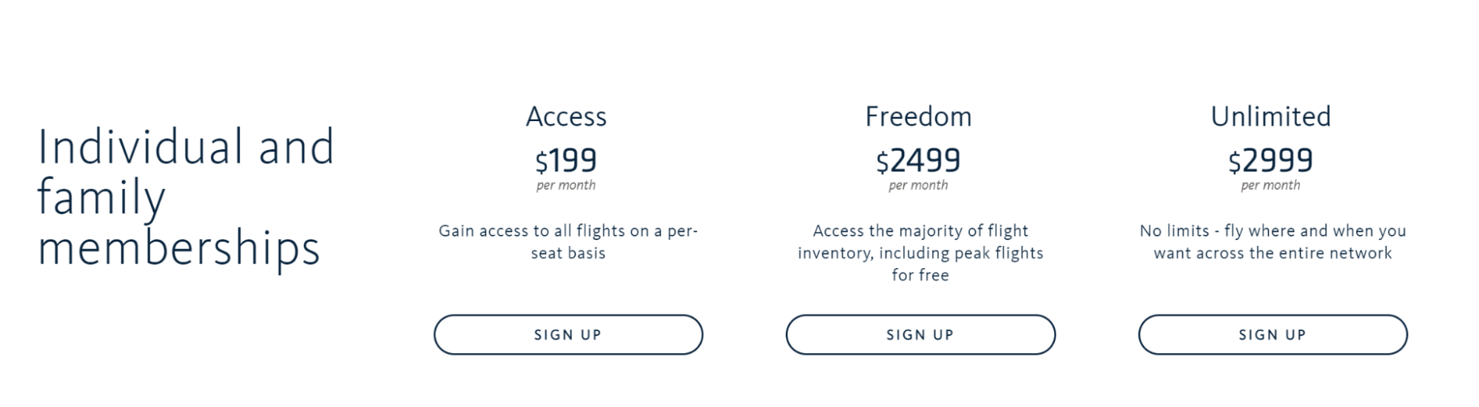Select the $199 price text

point(566,160)
